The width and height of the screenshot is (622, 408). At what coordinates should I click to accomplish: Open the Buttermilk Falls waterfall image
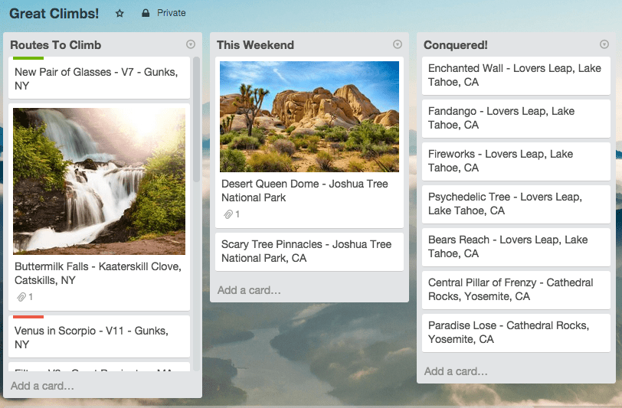(x=99, y=181)
